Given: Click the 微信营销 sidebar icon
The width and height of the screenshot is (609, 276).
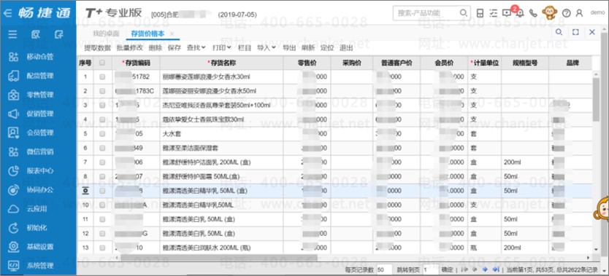Looking at the screenshot, I should (14, 151).
